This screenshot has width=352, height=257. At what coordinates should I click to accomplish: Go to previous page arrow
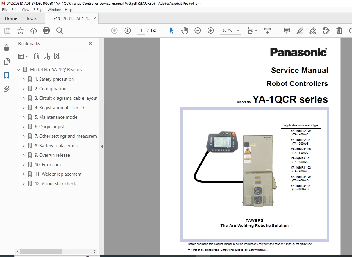[114, 31]
